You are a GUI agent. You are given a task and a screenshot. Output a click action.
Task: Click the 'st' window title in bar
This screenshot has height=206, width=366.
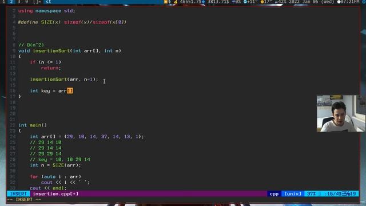pyautogui.click(x=48, y=2)
